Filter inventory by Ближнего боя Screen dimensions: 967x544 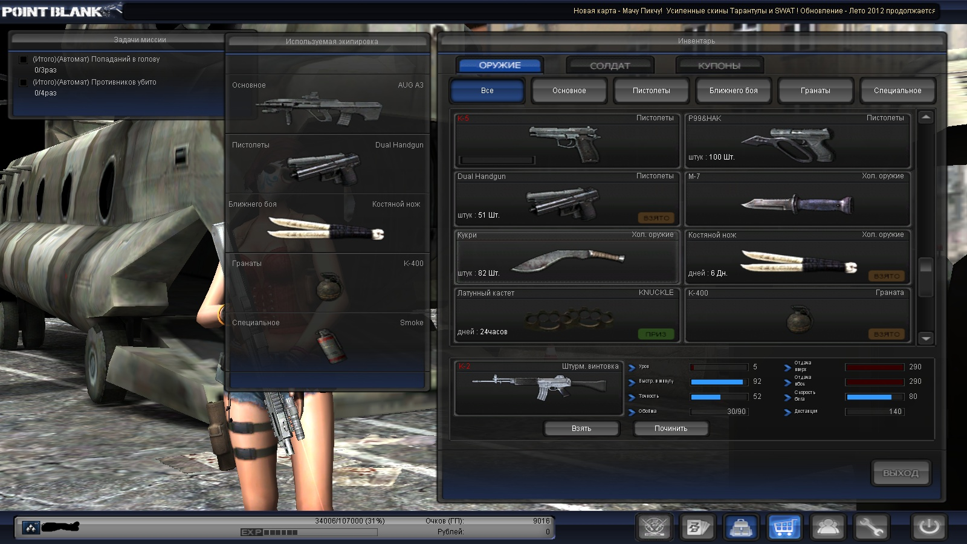[x=734, y=91]
